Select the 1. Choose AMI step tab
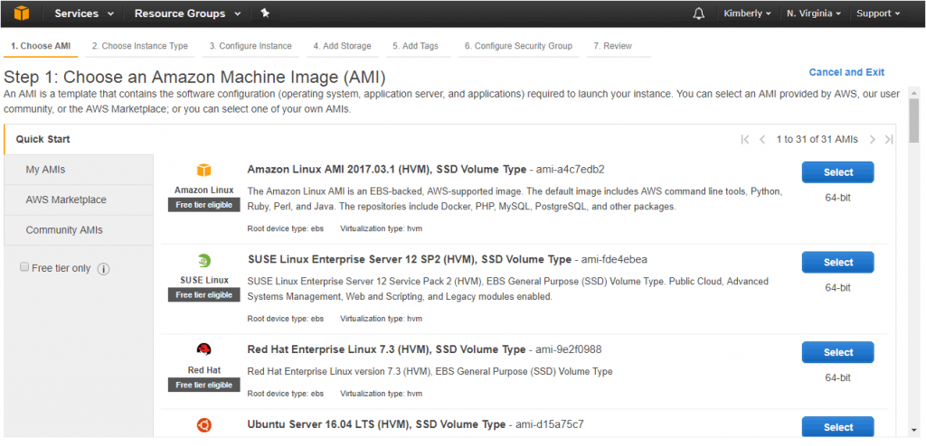 click(x=41, y=46)
